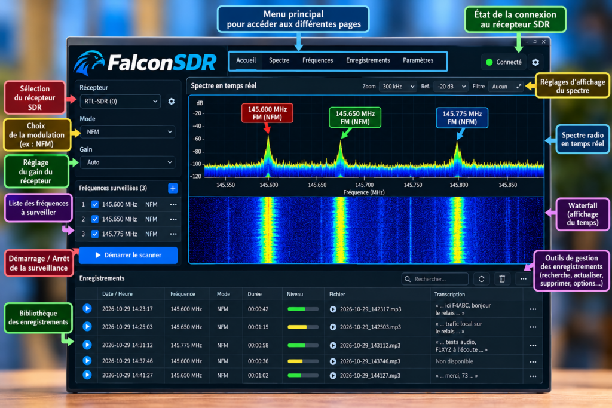Play file 2026-10-29_142317.mp3 icon
This screenshot has height=408, width=612.
tap(333, 309)
